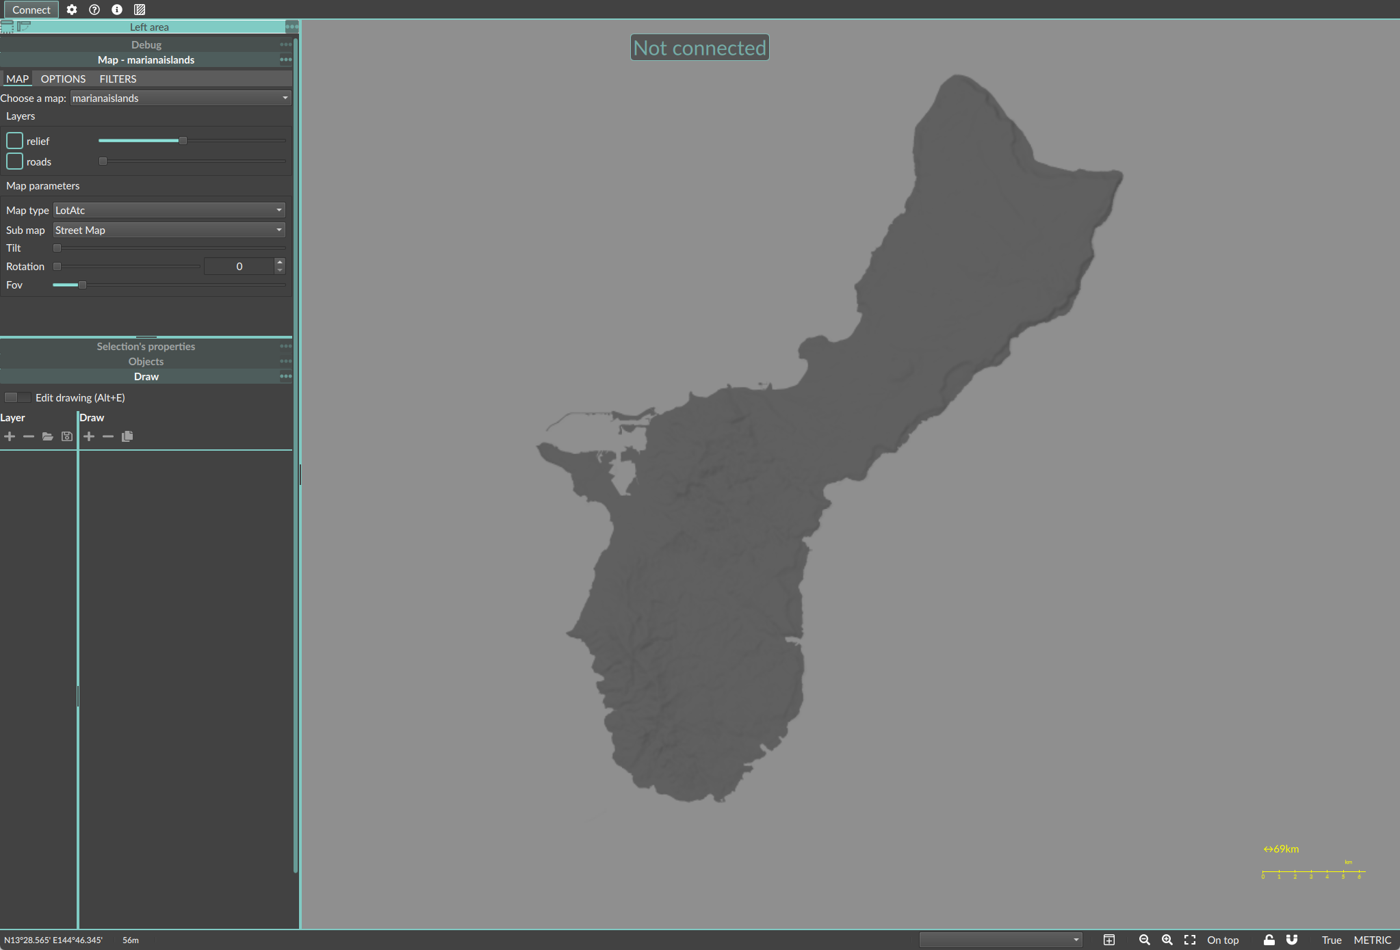Click the Connect button

pyautogui.click(x=31, y=10)
